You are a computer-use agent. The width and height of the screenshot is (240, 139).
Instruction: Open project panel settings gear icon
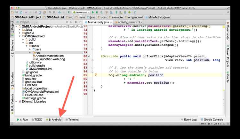point(76,22)
